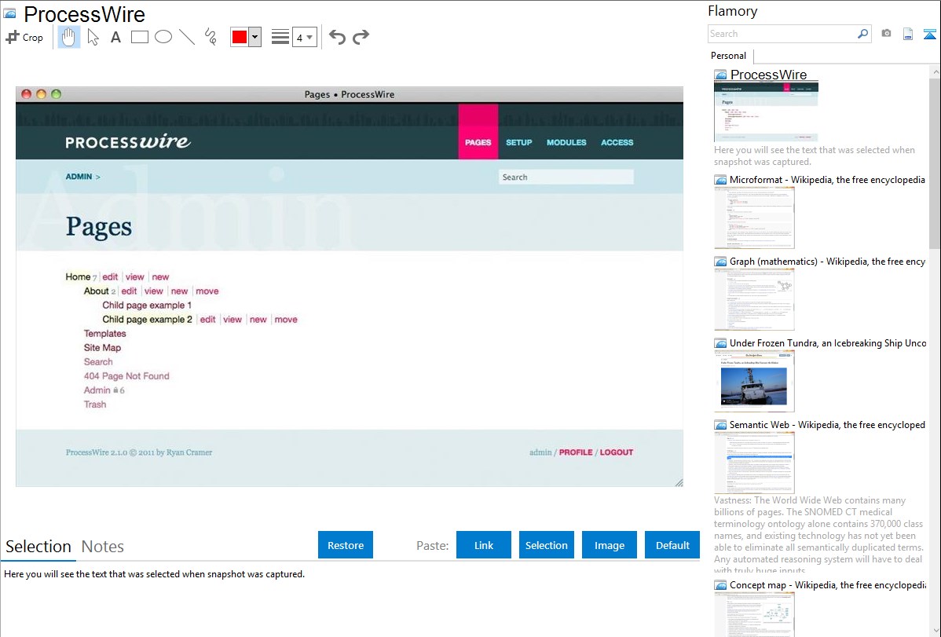The width and height of the screenshot is (941, 637).
Task: Click move link beside Child page example 2
Action: 286,320
